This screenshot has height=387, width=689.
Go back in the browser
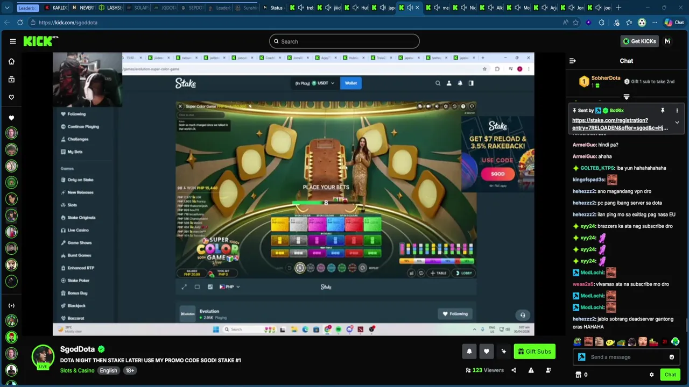7,23
